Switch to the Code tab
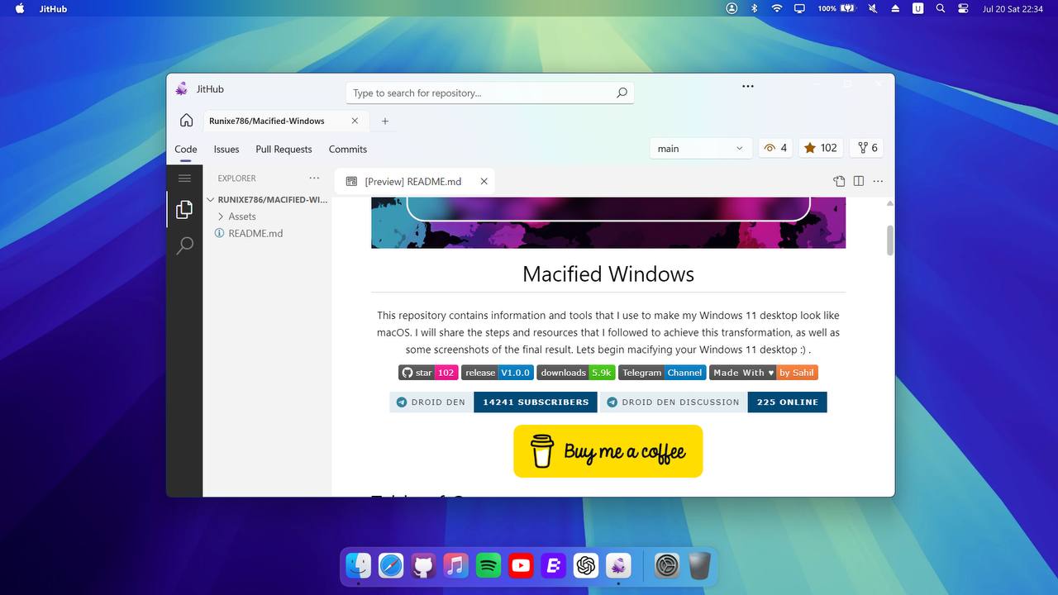Viewport: 1058px width, 595px height. click(x=186, y=150)
